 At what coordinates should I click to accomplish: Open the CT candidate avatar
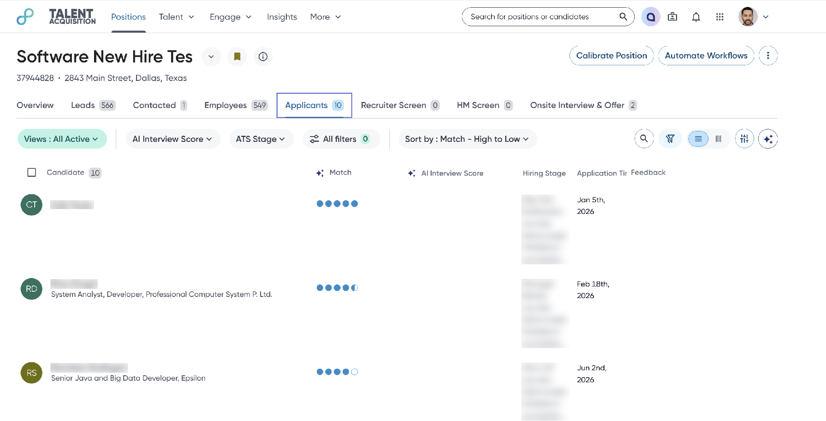pyautogui.click(x=31, y=205)
